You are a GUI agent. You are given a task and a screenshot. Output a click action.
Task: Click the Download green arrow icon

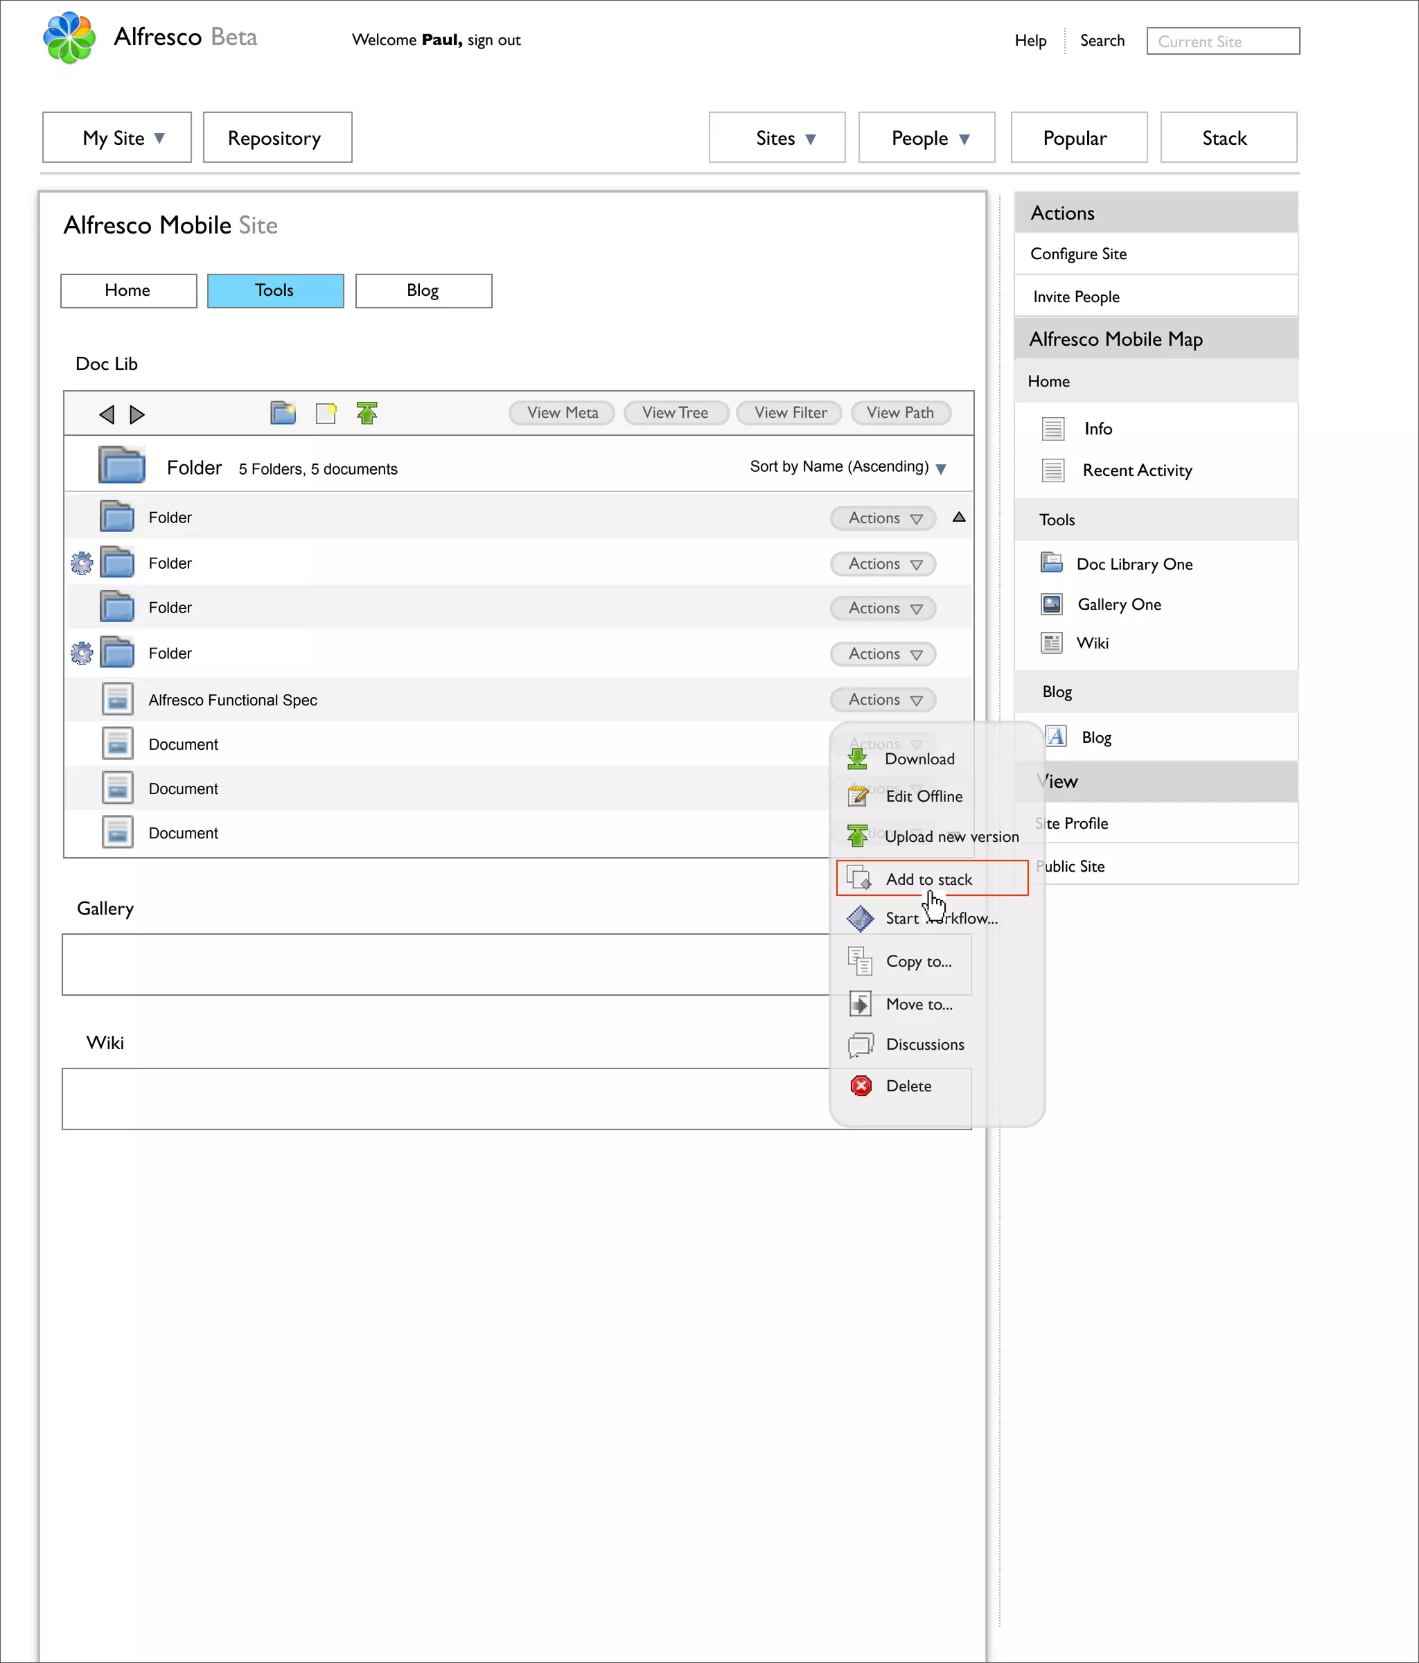[857, 759]
